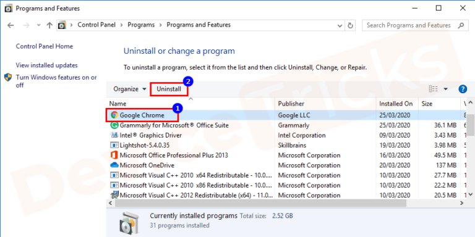This screenshot has height=237, width=475.
Task: Click the horizontal scrollbar thumb
Action: (260, 204)
